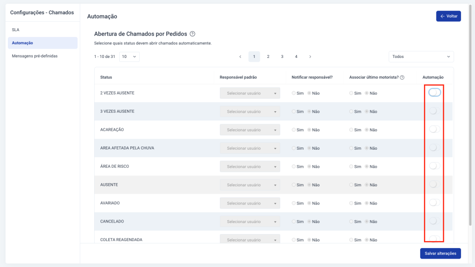Go to previous page with left chevron

pyautogui.click(x=240, y=57)
